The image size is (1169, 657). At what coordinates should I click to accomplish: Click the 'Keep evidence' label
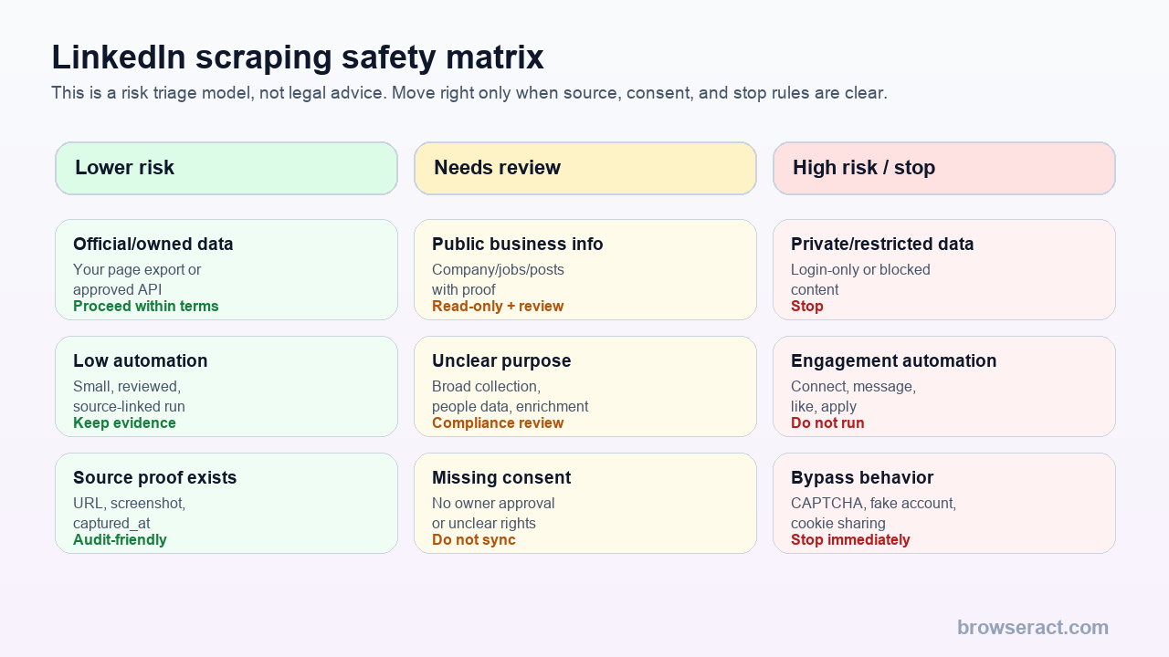point(124,423)
